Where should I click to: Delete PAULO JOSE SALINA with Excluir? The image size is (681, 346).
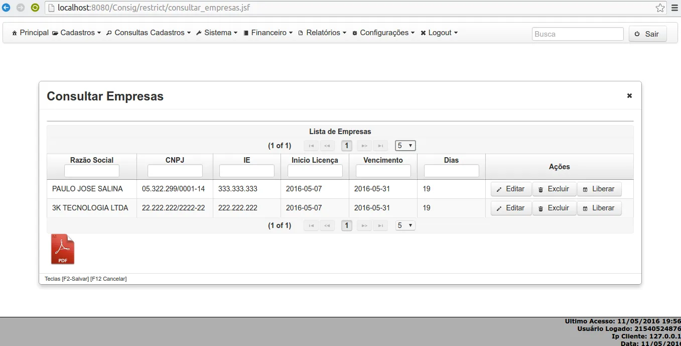(554, 189)
